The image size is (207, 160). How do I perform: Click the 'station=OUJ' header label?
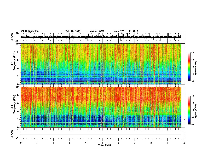coord(97,31)
